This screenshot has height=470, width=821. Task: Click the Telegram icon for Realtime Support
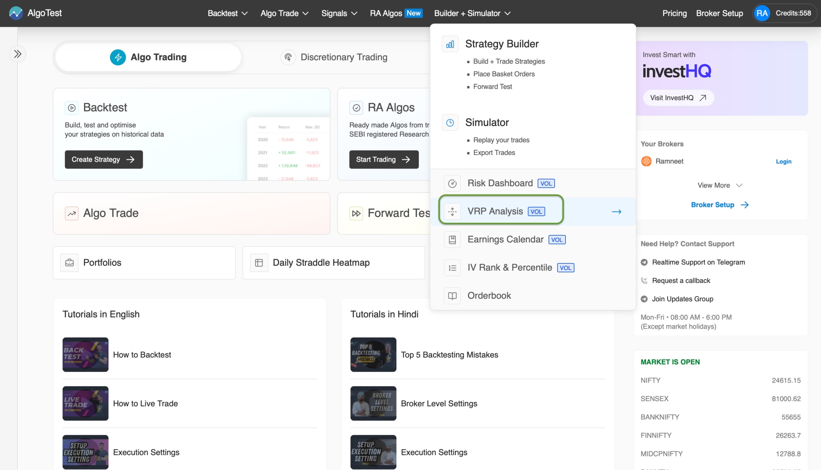(x=644, y=262)
